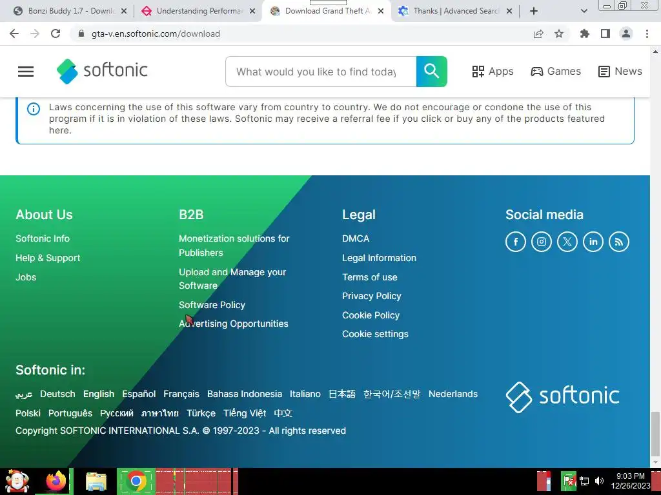
Task: Open the Softonic Info link
Action: tap(43, 238)
